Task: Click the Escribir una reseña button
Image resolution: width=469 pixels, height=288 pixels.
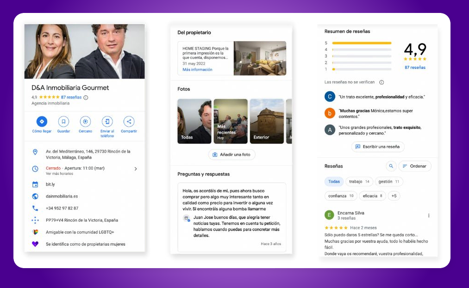Action: click(378, 147)
